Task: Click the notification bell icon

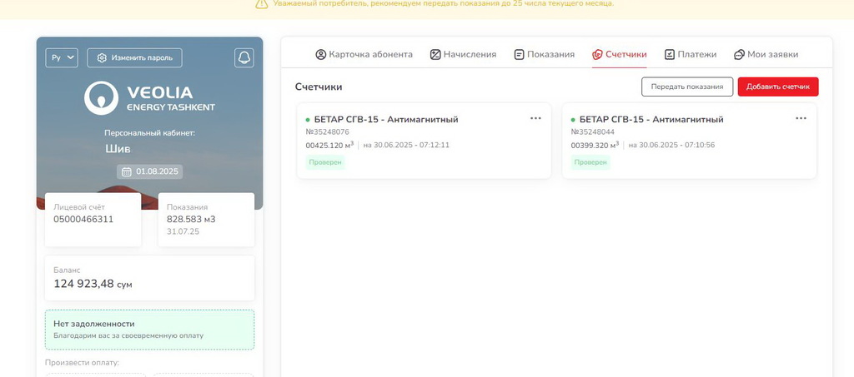Action: (x=244, y=57)
